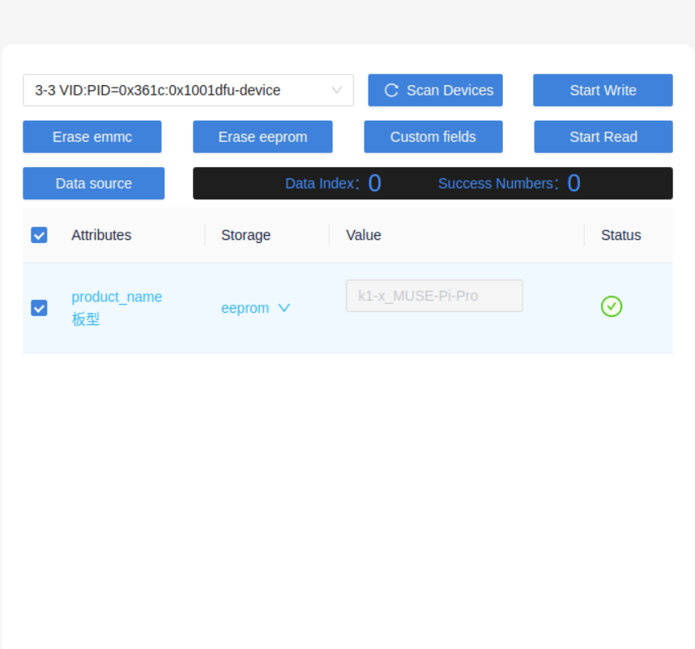Uncheck the product_name row checkbox
This screenshot has height=649, width=695.
click(x=39, y=308)
